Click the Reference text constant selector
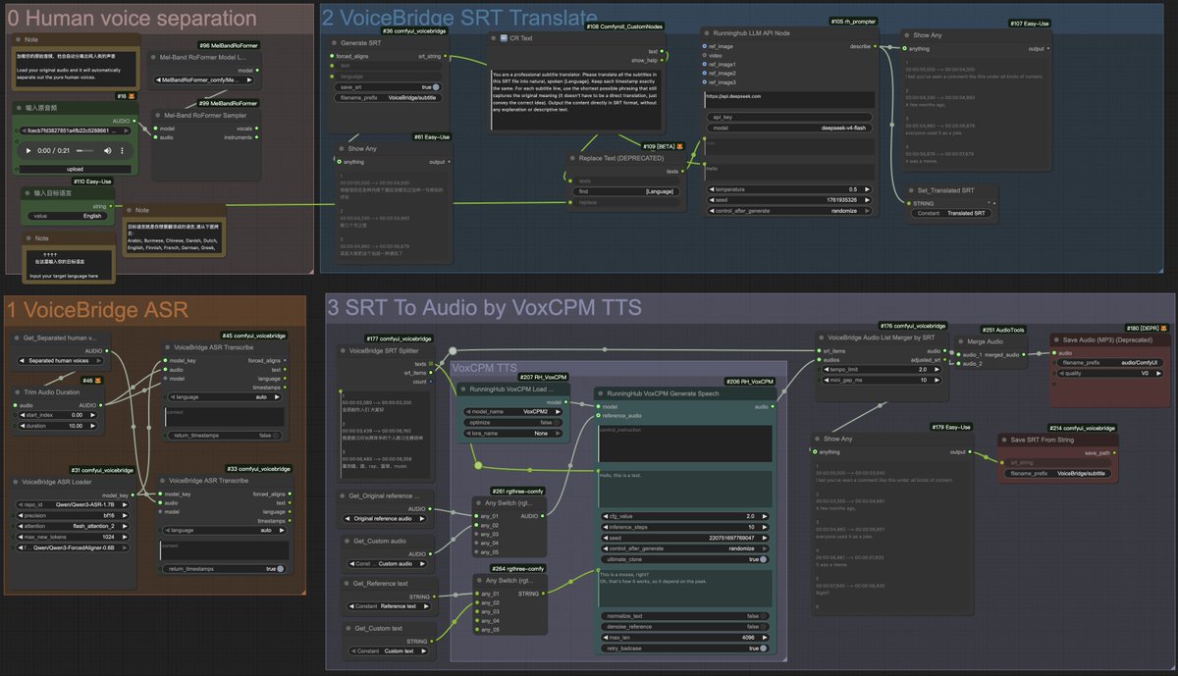1178x676 pixels. [x=388, y=605]
